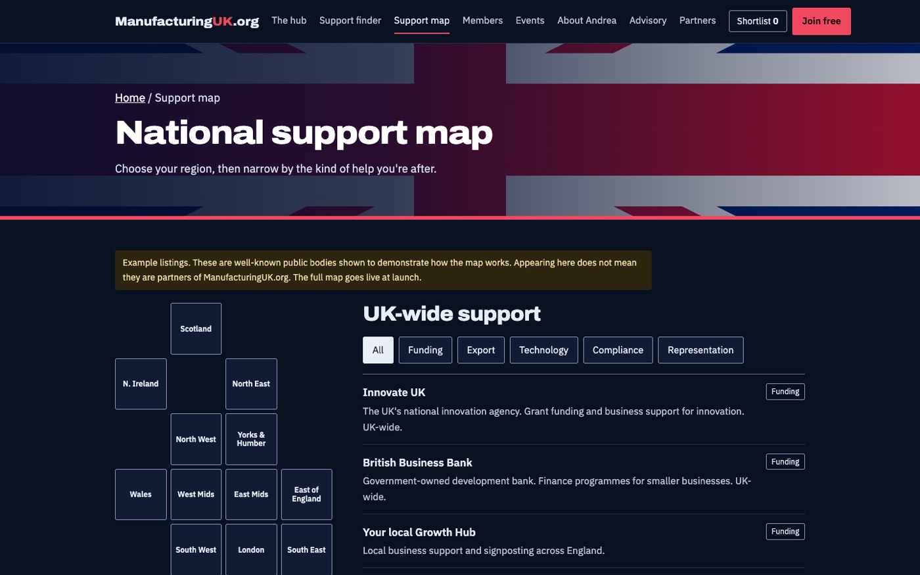
Task: Open the Members page
Action: pos(482,20)
